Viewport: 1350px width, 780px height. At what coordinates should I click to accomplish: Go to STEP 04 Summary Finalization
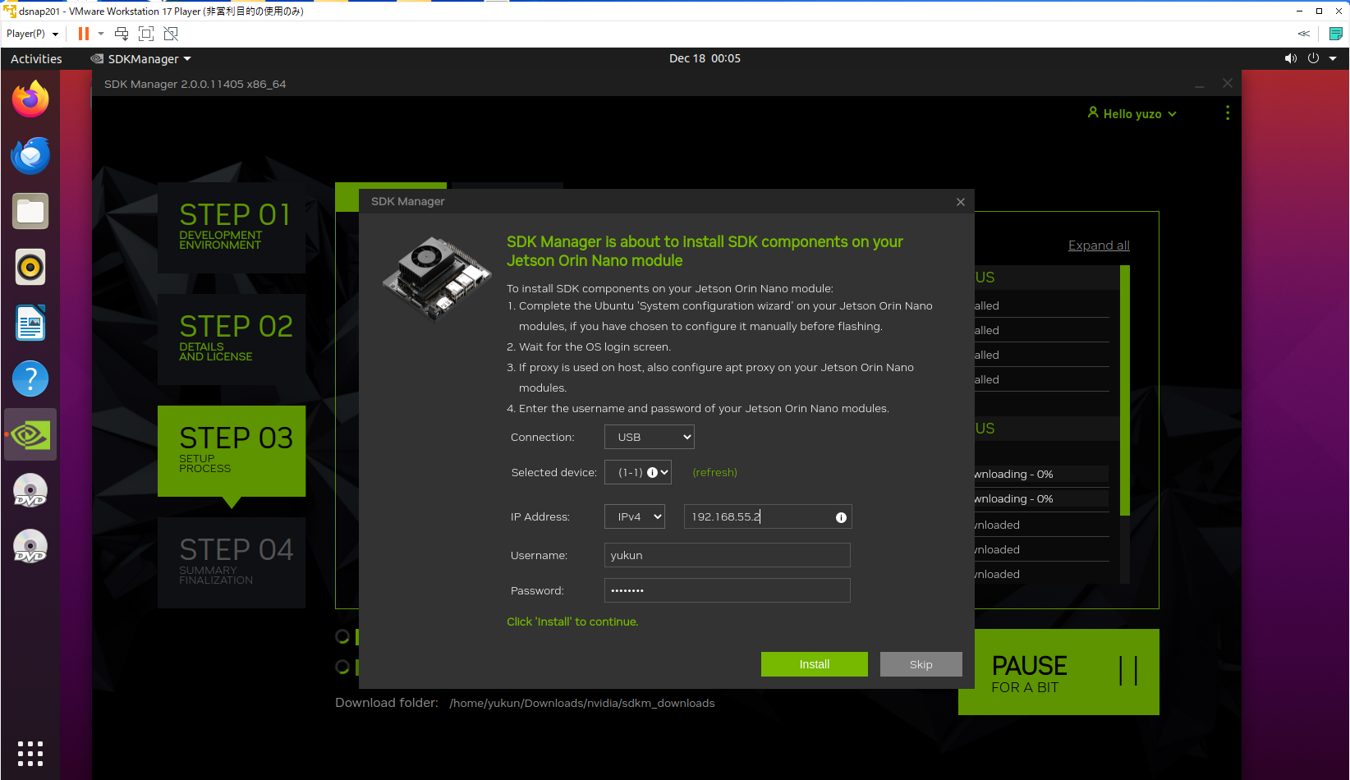click(x=232, y=562)
